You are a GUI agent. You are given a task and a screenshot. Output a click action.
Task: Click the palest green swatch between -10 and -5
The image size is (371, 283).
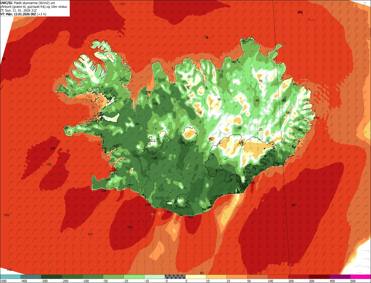(154, 277)
